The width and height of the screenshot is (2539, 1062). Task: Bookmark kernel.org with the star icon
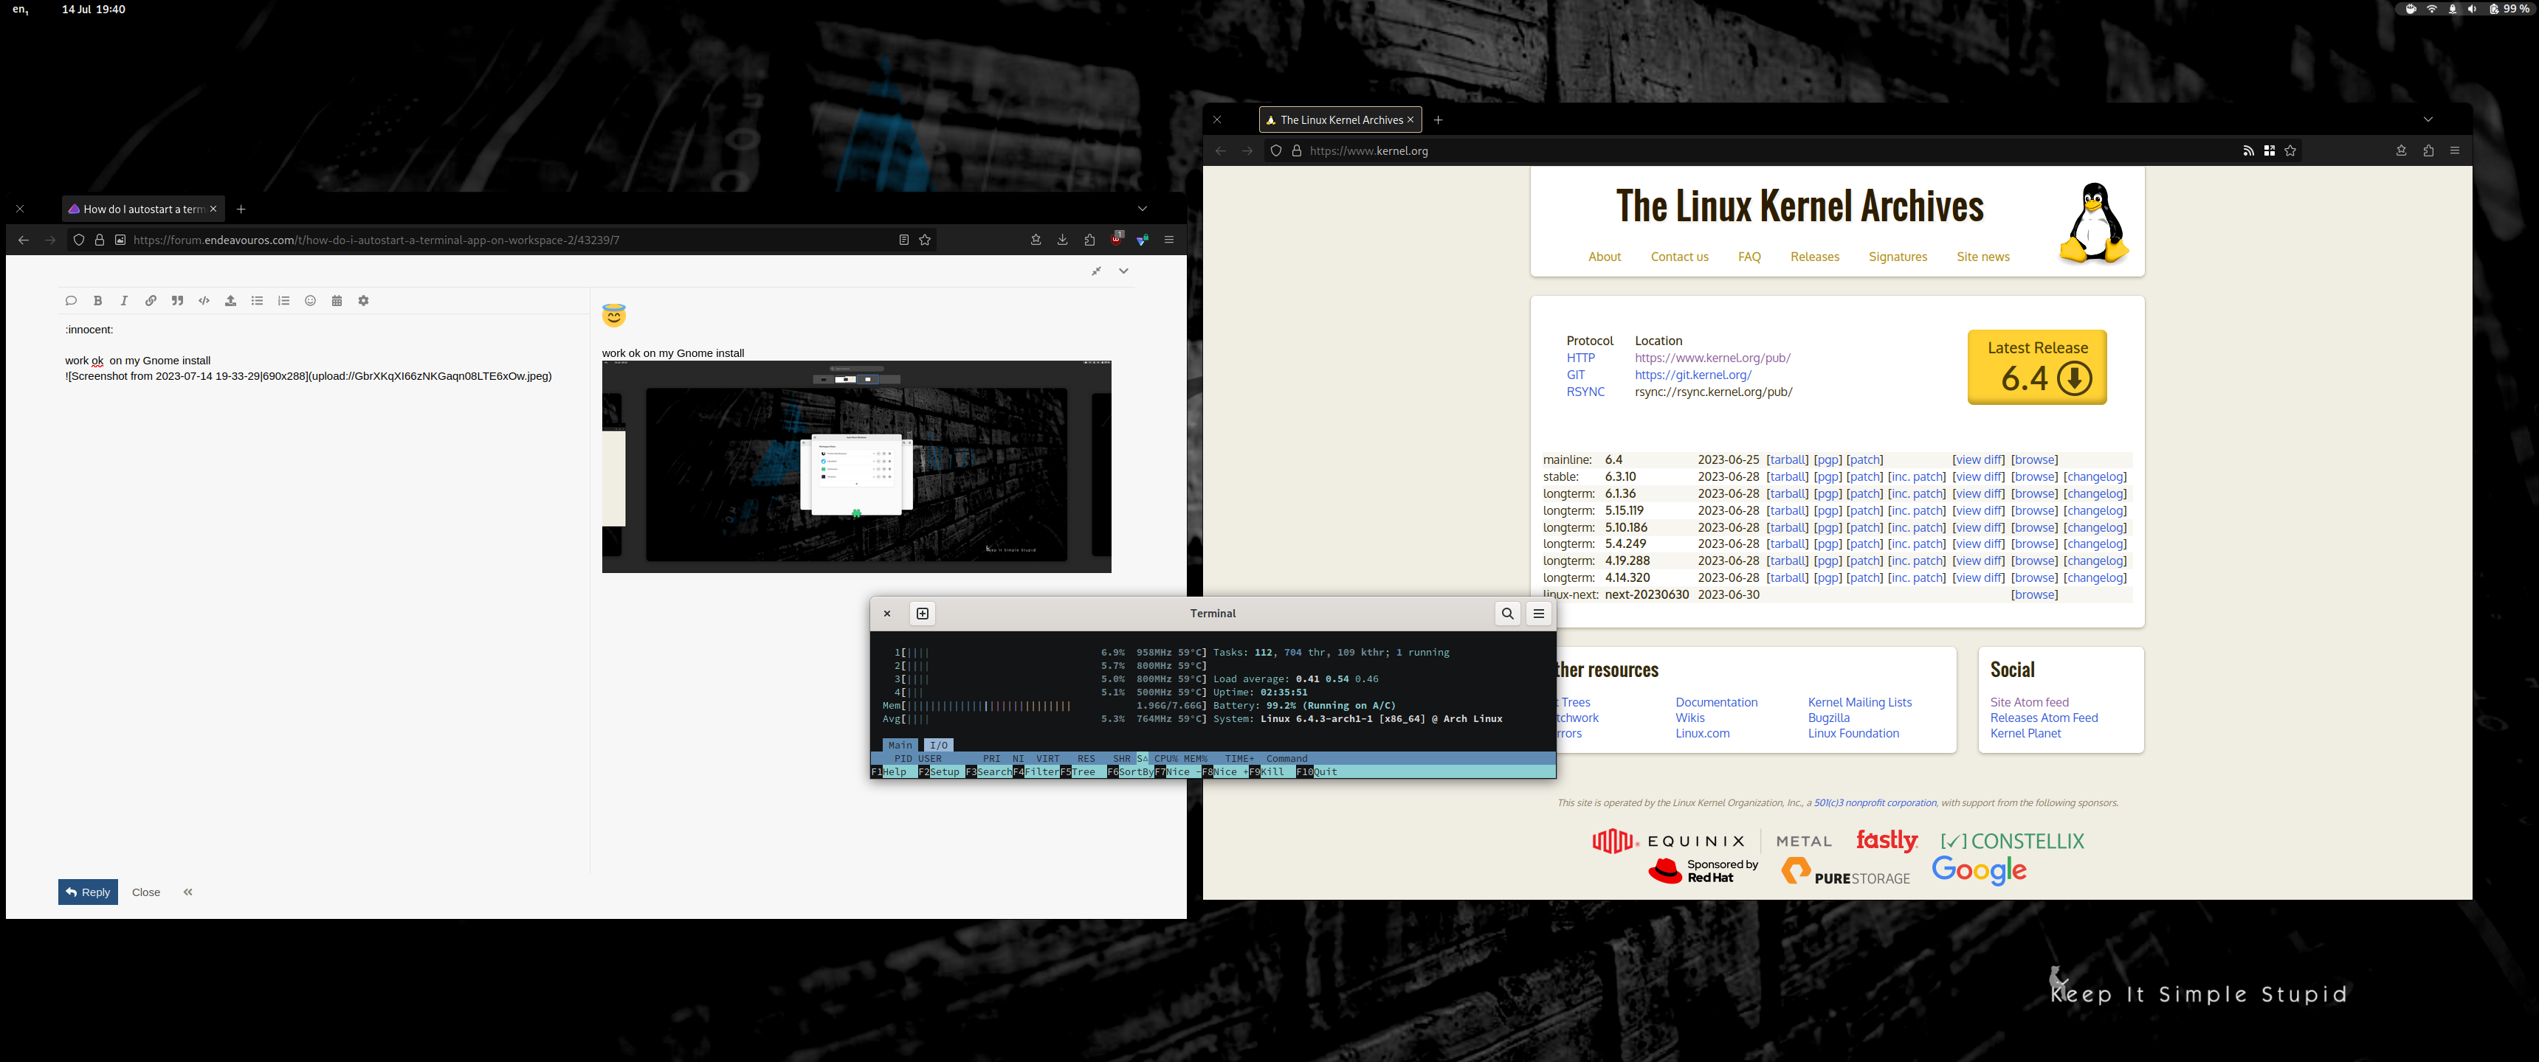tap(2290, 150)
